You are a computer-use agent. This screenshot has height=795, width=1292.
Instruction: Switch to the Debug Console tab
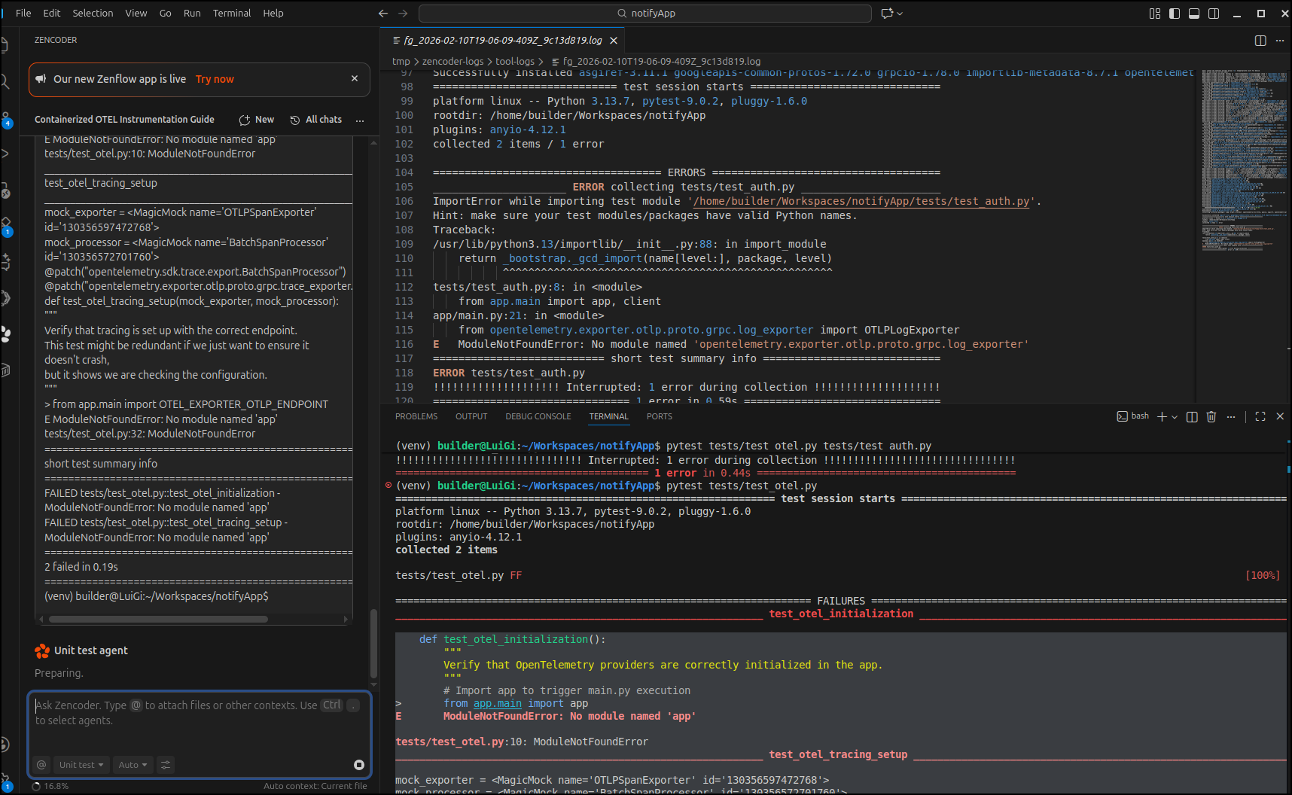pos(538,416)
